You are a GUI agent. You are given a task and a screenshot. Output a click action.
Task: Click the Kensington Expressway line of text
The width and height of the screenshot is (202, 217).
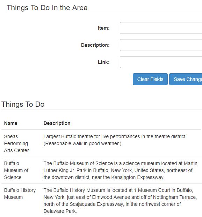click(104, 177)
